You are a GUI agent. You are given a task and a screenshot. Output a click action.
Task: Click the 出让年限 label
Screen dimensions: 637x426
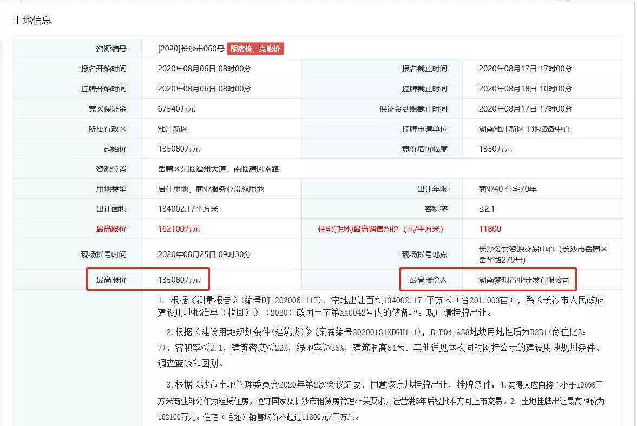coord(432,189)
